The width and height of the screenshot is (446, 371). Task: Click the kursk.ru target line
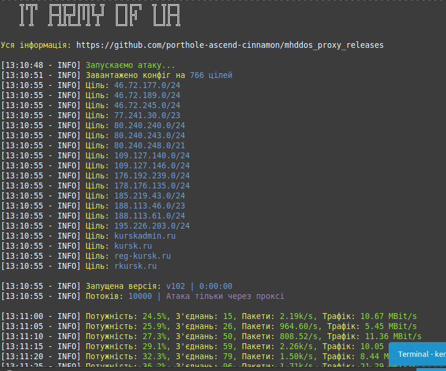(x=133, y=246)
